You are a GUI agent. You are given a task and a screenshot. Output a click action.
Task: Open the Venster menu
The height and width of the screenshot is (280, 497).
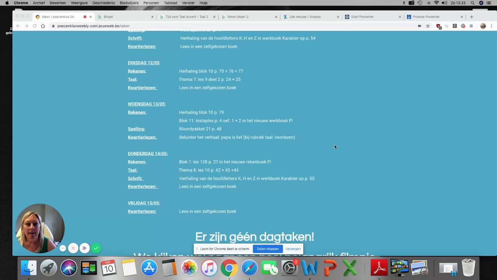(x=188, y=3)
